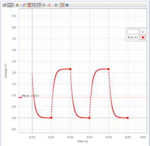The image size is (150, 146).
Task: Click the 4.5 voltage axis tick label
Action: point(14,16)
